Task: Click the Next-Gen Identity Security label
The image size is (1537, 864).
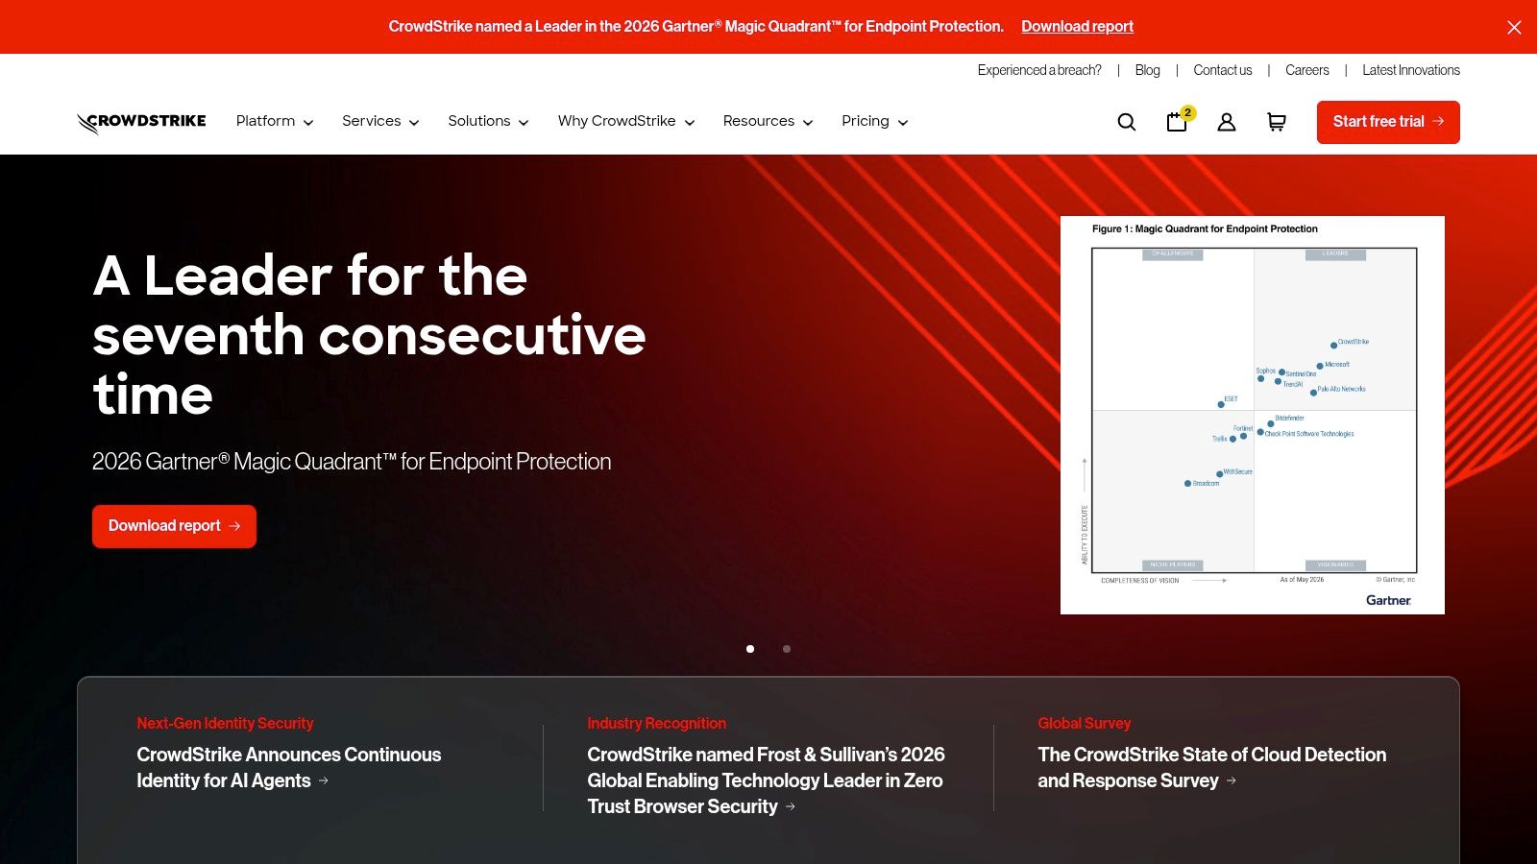Action: (225, 724)
